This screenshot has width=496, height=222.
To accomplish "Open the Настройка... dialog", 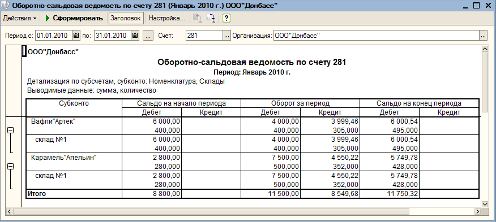I will tap(166, 18).
